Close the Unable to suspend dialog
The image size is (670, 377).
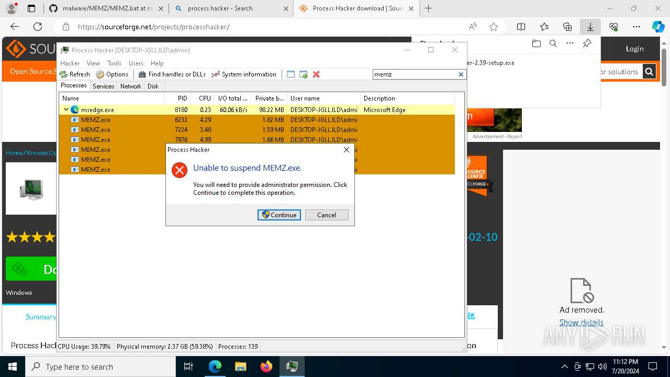[x=346, y=150]
